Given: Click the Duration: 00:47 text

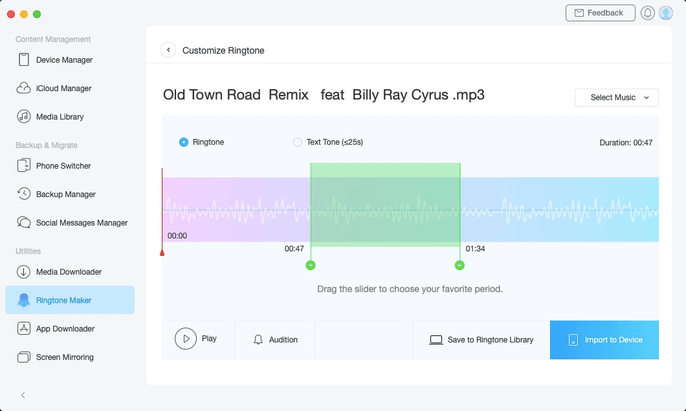Looking at the screenshot, I should [x=626, y=142].
